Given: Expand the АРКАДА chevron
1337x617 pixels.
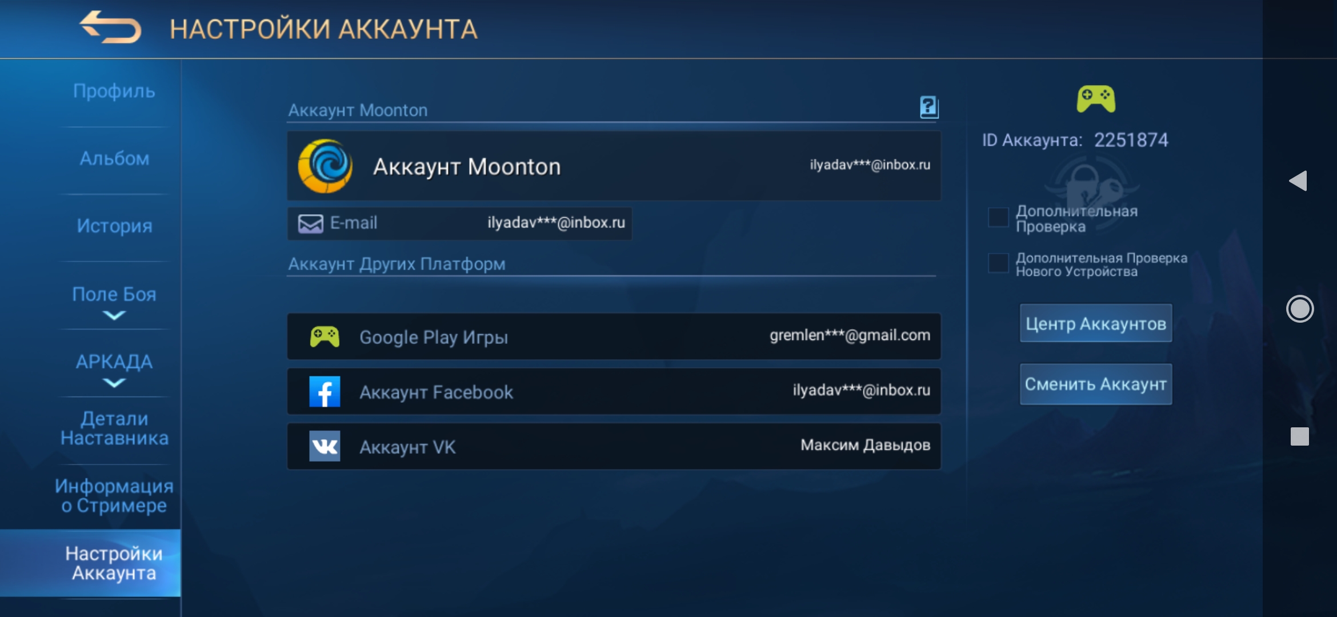Looking at the screenshot, I should pyautogui.click(x=114, y=383).
